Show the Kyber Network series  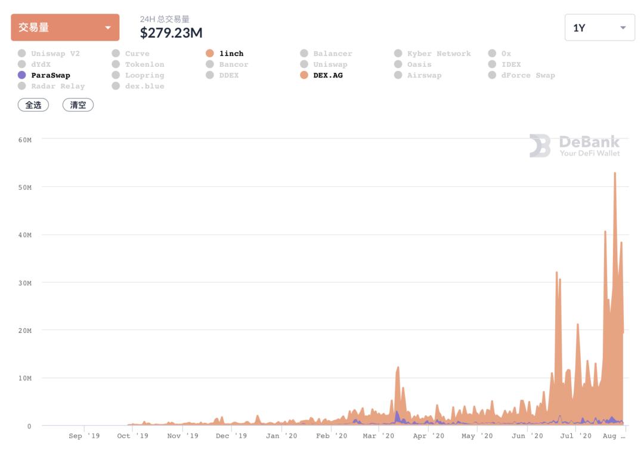432,54
